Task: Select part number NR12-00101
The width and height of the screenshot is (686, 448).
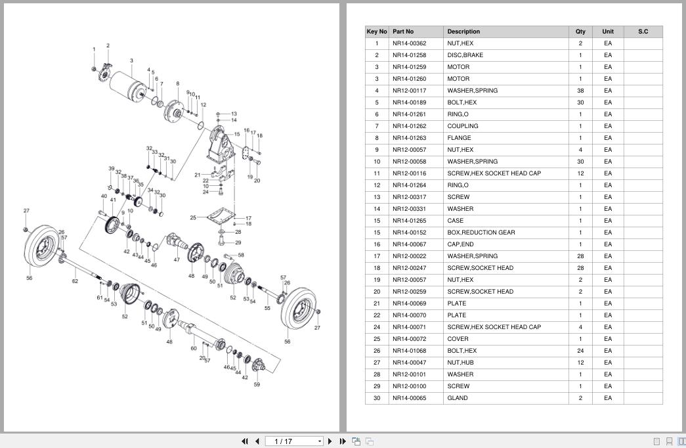Action: [409, 374]
